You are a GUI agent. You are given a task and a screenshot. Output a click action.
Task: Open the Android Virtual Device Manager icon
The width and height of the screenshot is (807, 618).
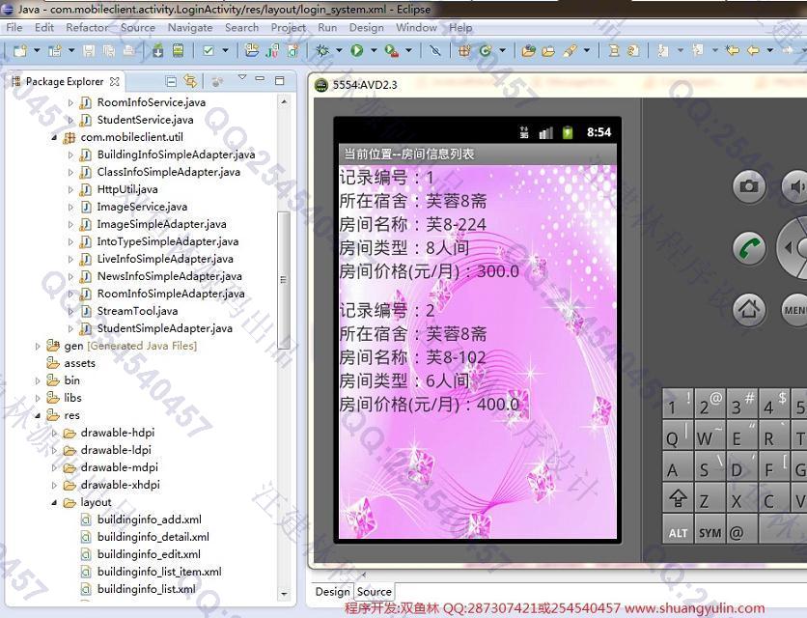point(178,50)
